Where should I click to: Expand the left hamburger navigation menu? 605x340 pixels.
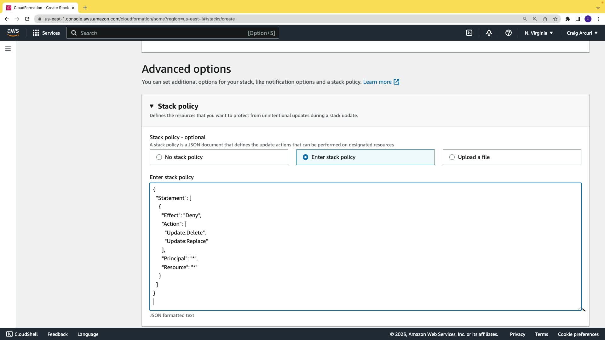click(x=8, y=49)
